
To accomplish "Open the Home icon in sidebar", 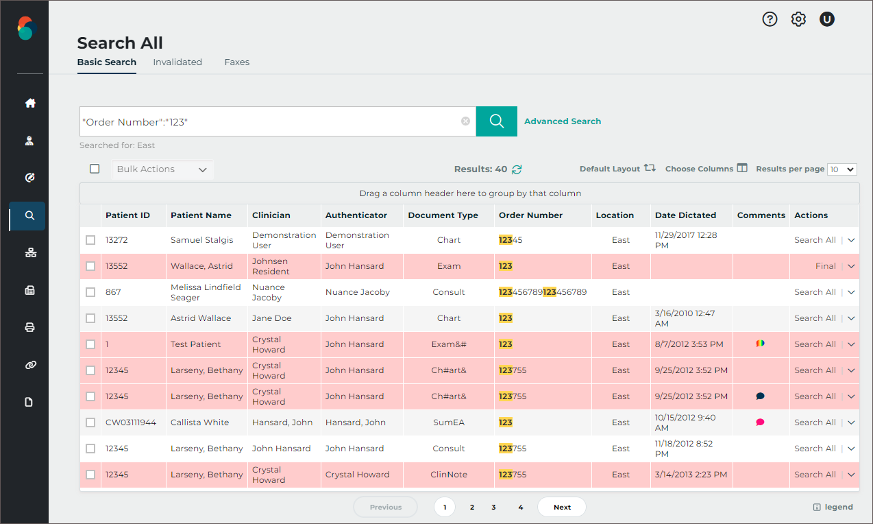I will (29, 104).
